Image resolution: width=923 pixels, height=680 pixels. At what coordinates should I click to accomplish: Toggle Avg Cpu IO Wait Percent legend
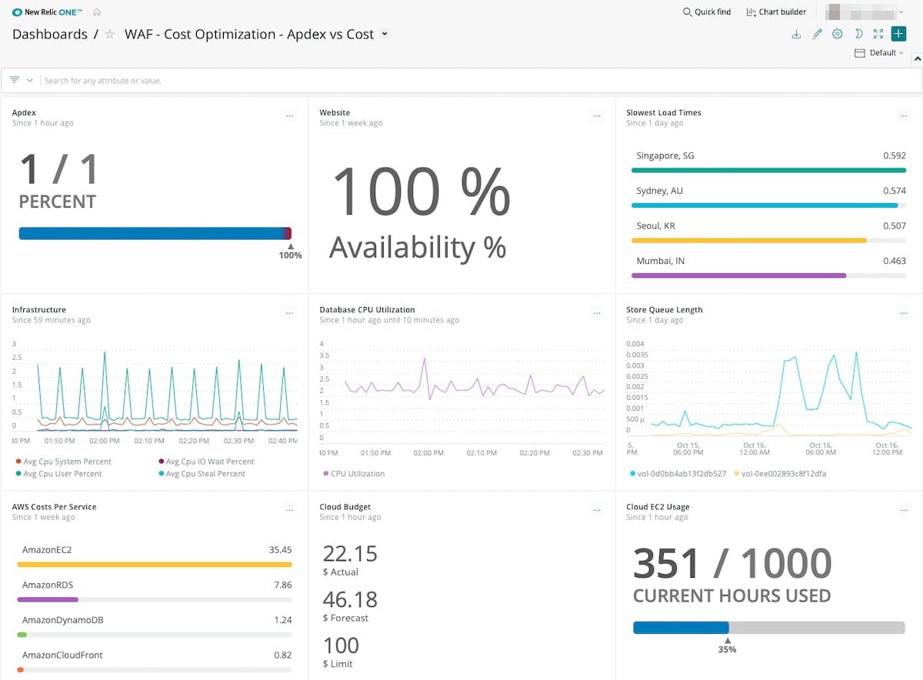(206, 462)
